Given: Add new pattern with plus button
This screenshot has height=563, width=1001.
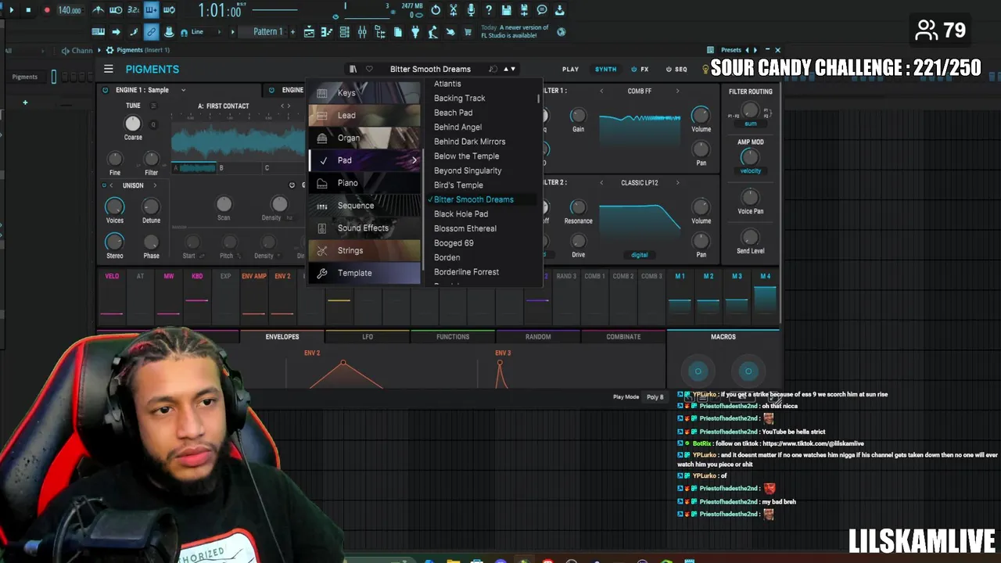Looking at the screenshot, I should [293, 32].
